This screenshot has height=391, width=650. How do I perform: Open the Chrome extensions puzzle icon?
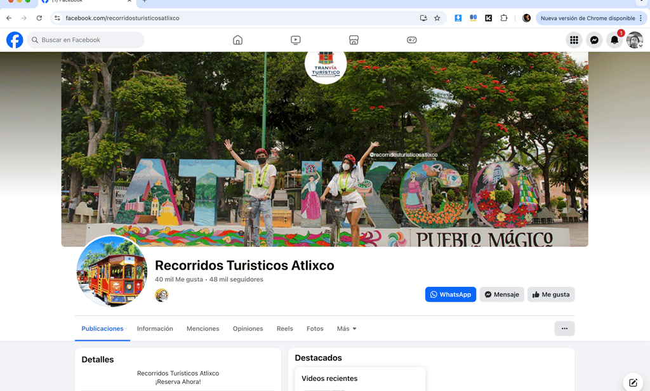[x=503, y=18]
